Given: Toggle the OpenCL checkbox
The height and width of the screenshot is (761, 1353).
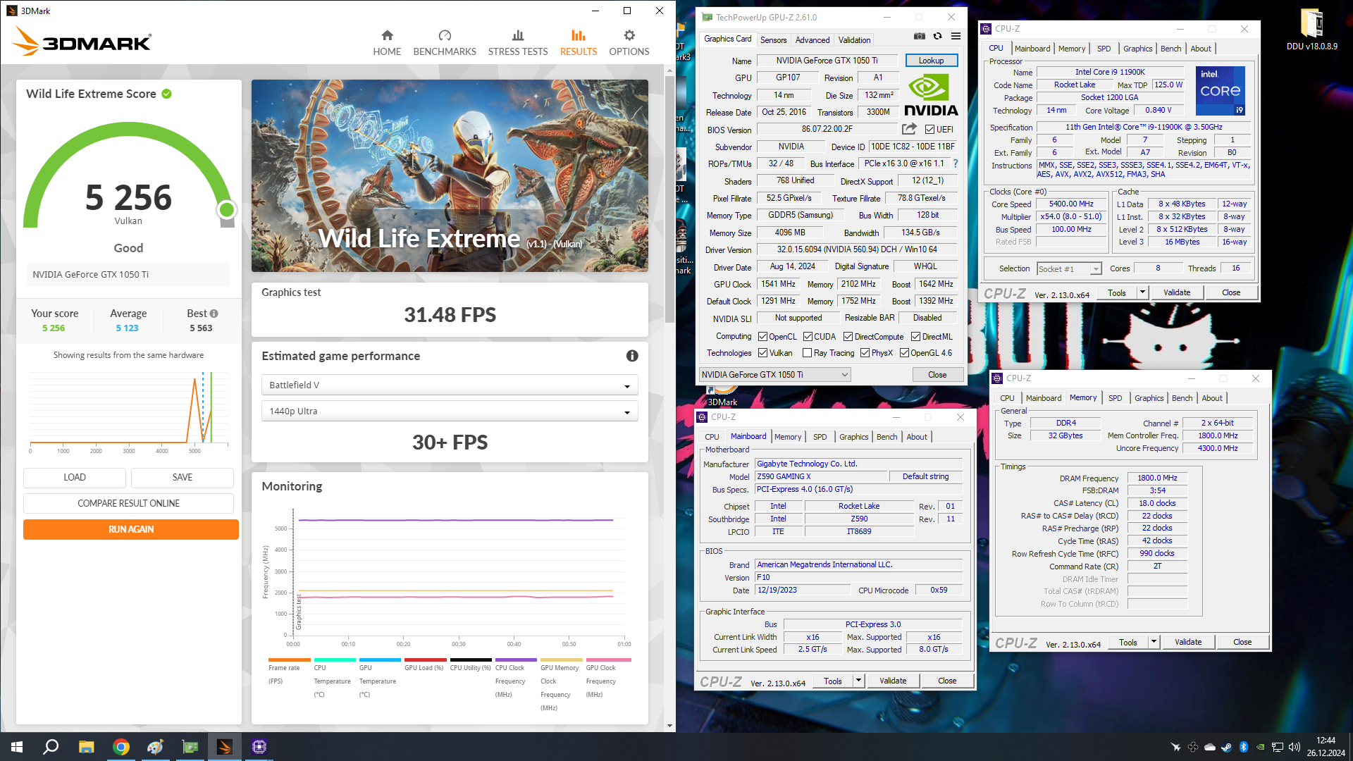Looking at the screenshot, I should (x=762, y=337).
